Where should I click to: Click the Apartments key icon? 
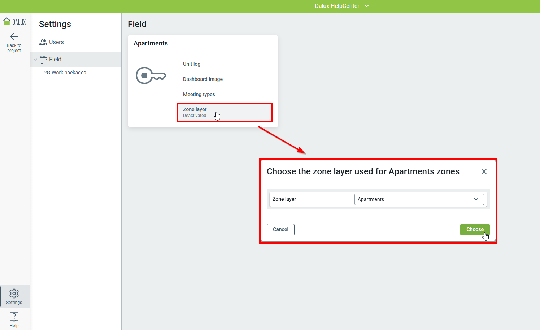tap(151, 75)
